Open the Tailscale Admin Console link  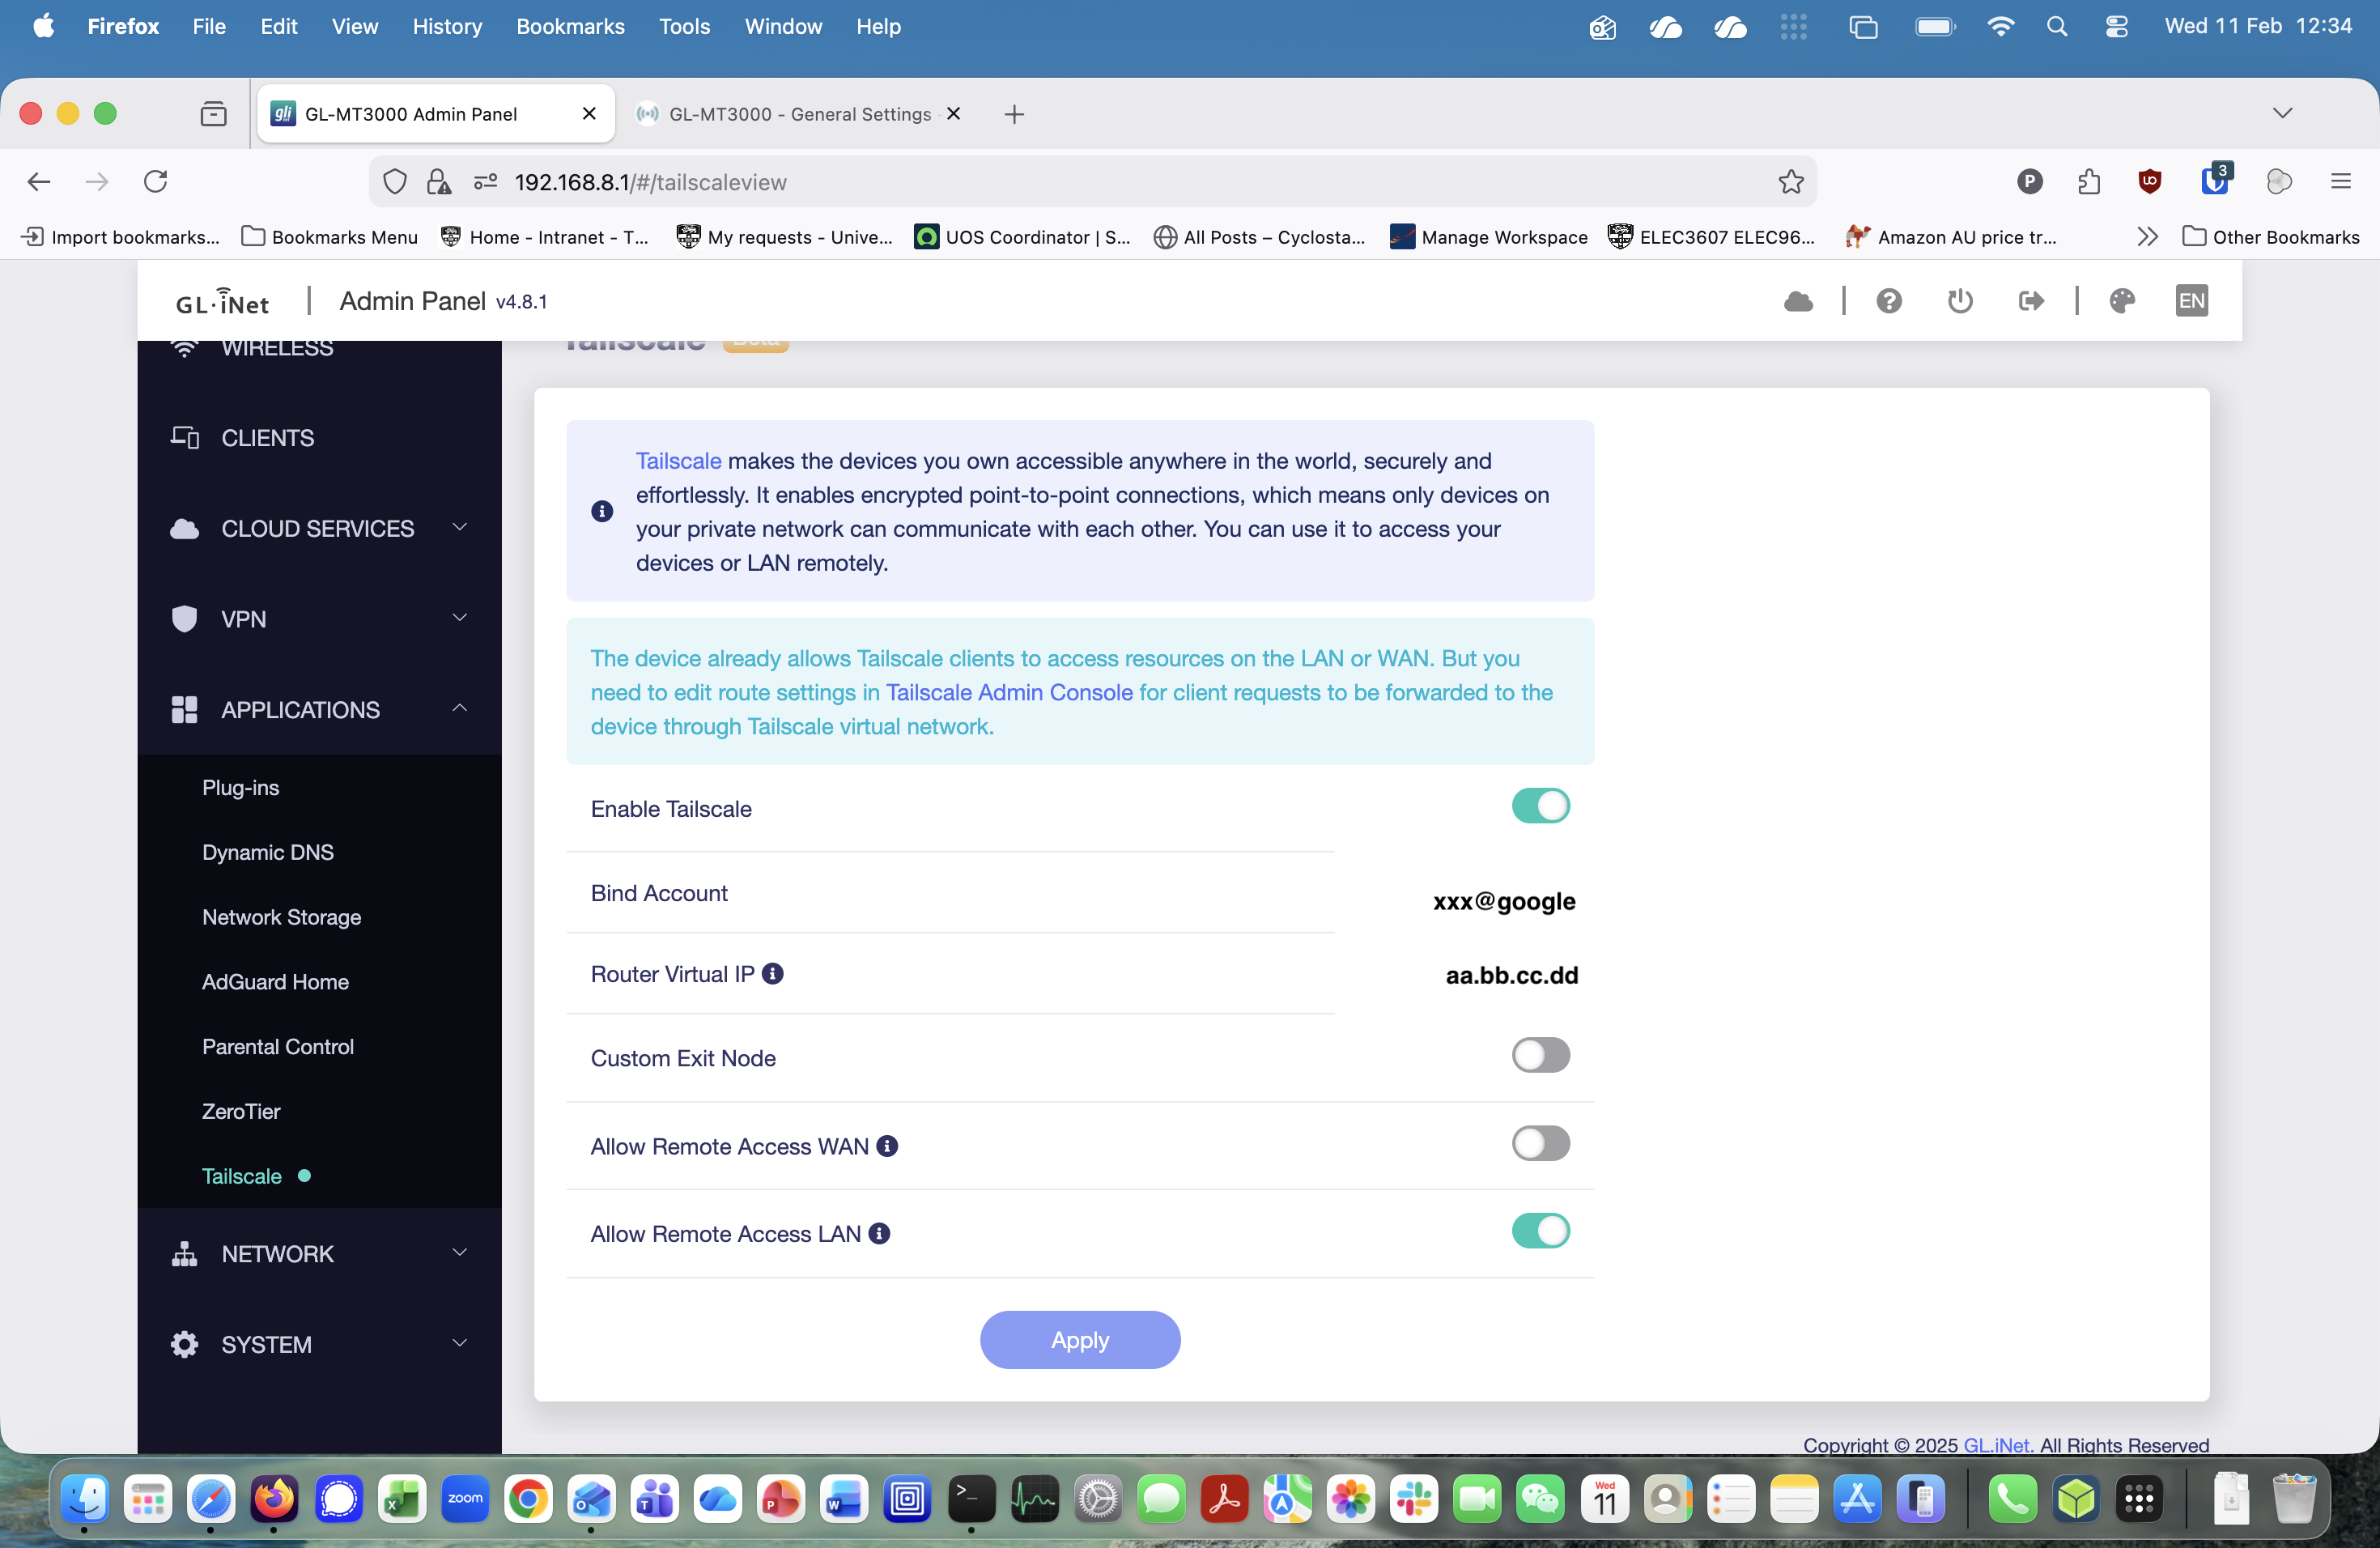(x=1009, y=692)
